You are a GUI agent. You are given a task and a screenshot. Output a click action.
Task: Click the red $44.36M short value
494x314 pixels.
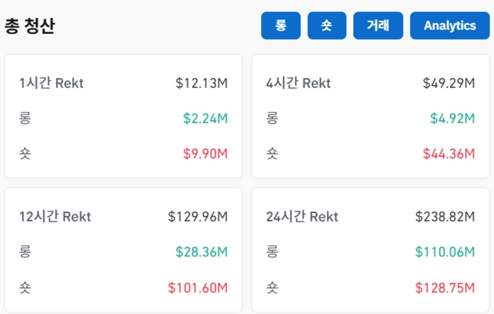[x=448, y=154]
